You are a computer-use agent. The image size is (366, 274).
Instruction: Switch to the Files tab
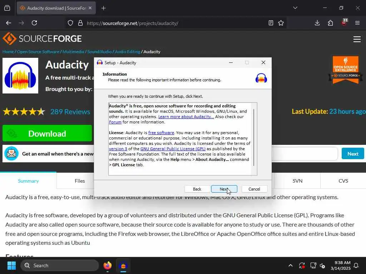[x=80, y=181]
